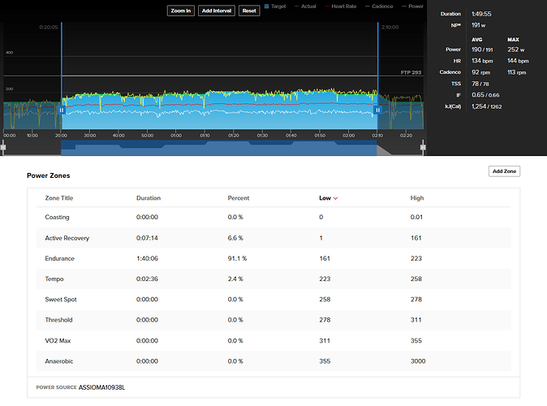Grab the right selection handle at 02:10
Image resolution: width=547 pixels, height=406 pixels.
pyautogui.click(x=377, y=110)
